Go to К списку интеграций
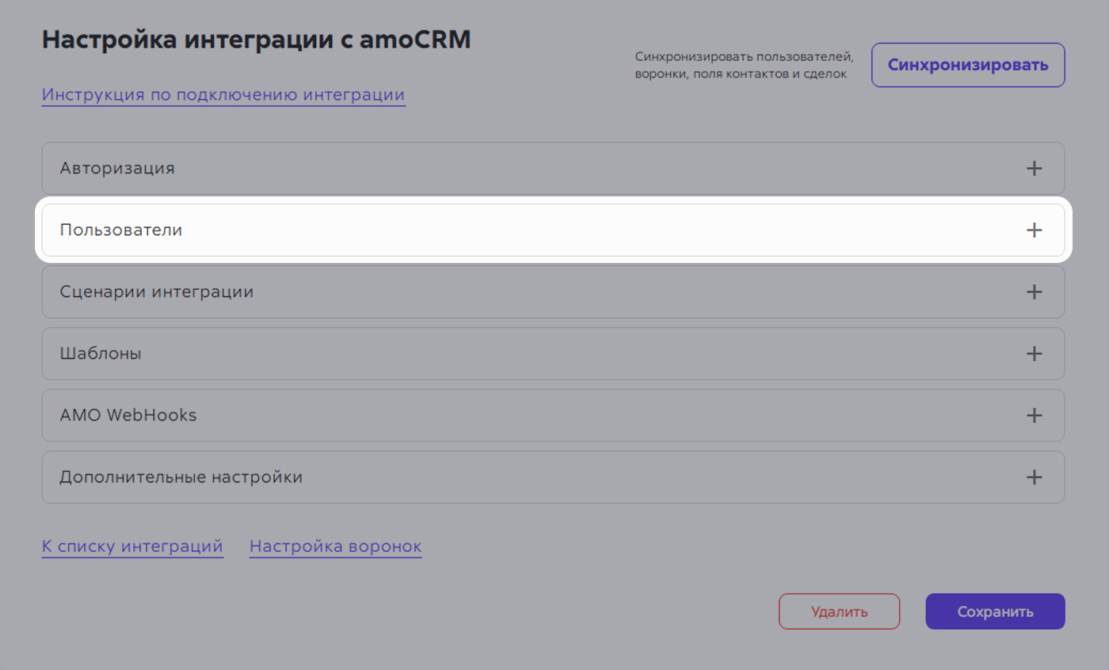 132,546
